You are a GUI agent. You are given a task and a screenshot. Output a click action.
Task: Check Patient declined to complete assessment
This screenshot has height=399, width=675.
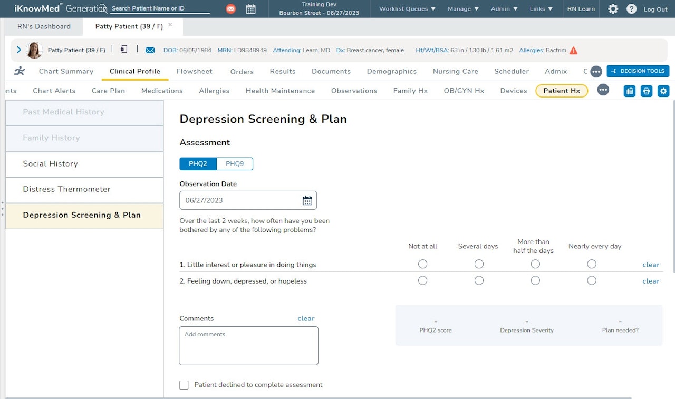click(x=184, y=385)
